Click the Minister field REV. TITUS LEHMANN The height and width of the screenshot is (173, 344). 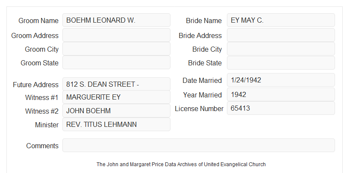point(116,124)
